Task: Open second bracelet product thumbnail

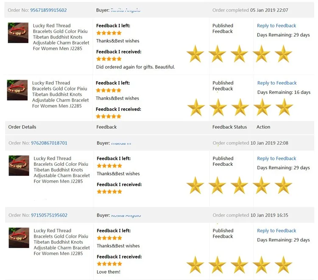Action: [17, 90]
